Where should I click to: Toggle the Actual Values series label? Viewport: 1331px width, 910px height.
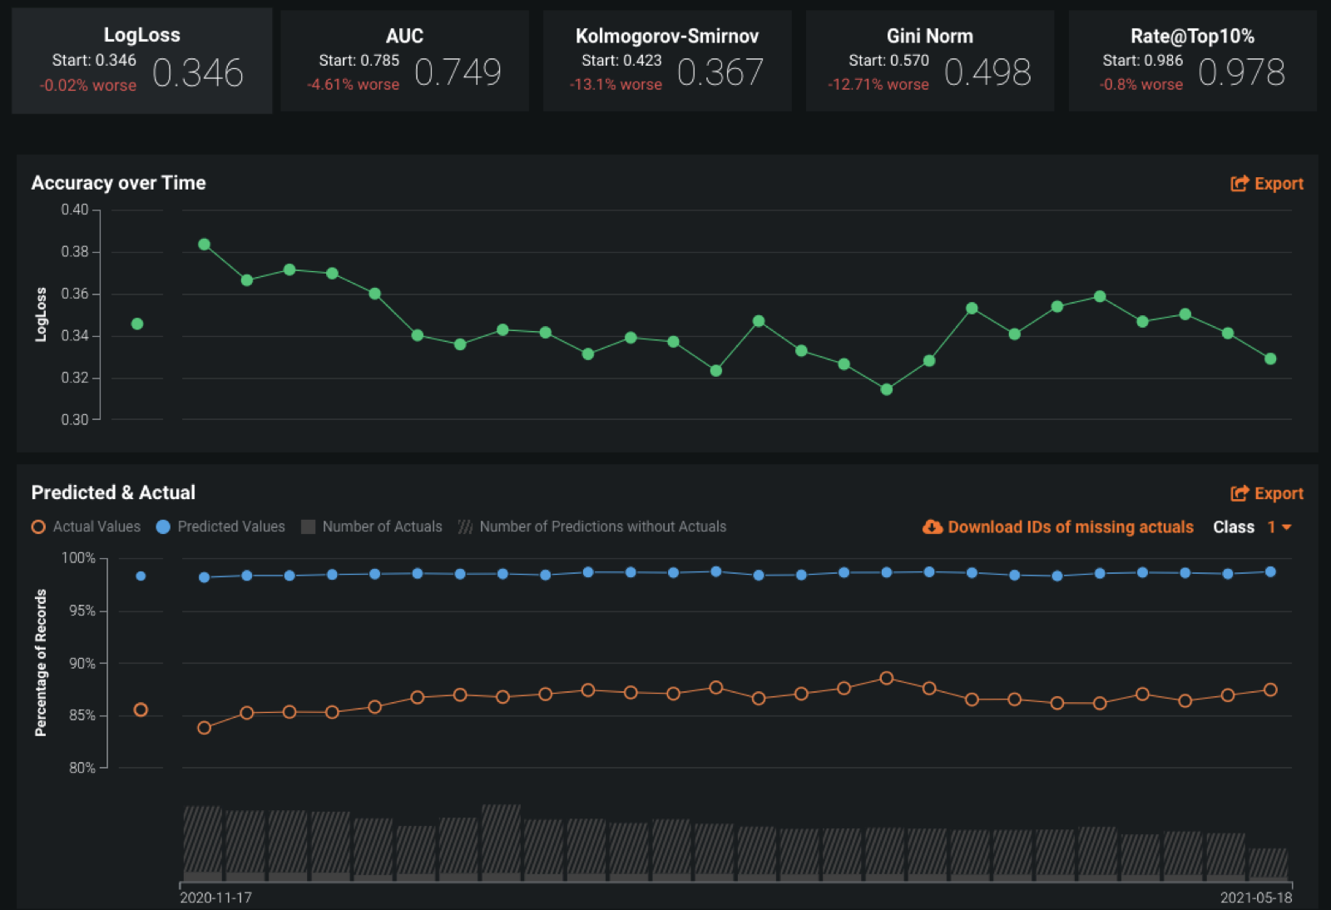pos(96,527)
